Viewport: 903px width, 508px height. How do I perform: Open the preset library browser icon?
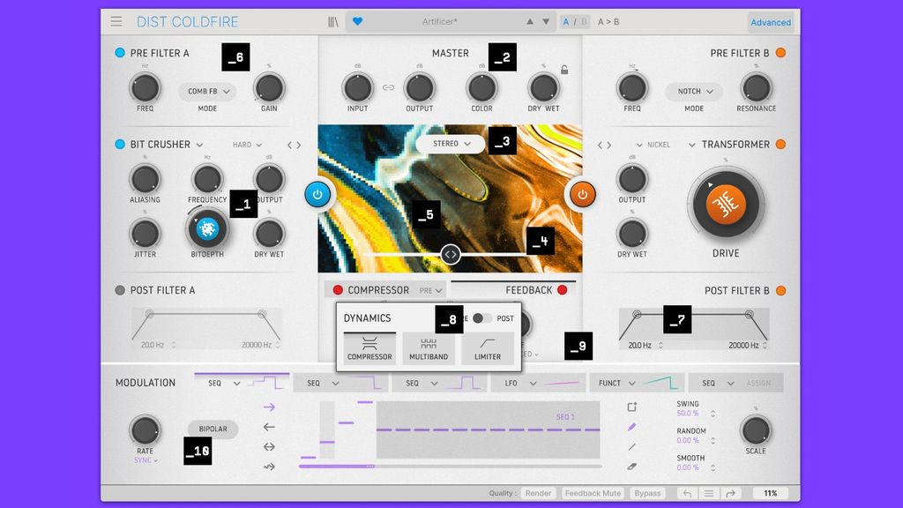pyautogui.click(x=333, y=22)
